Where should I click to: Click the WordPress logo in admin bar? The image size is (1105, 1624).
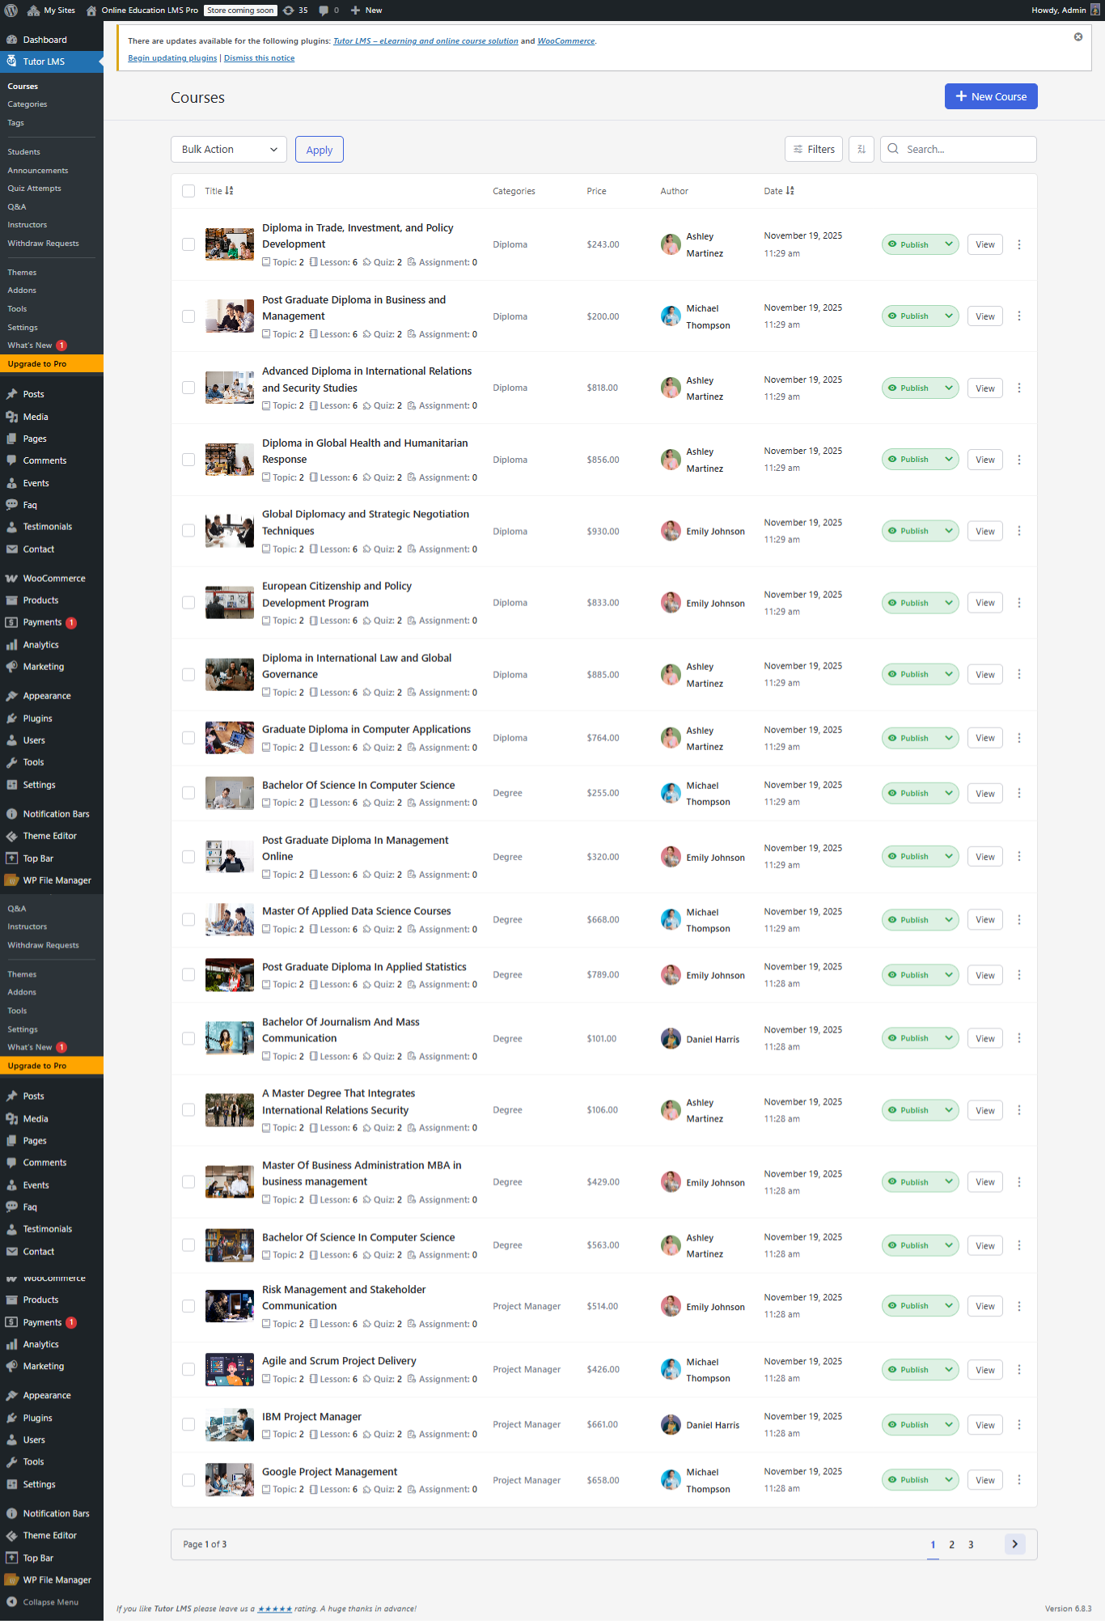11,11
